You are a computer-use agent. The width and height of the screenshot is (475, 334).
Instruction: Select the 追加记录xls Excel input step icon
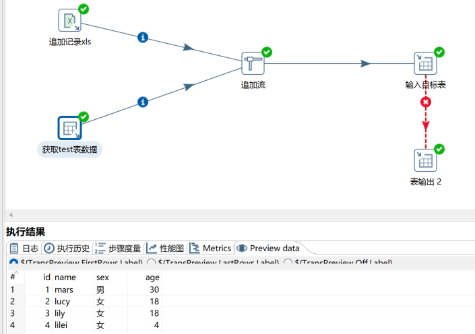[x=69, y=21]
